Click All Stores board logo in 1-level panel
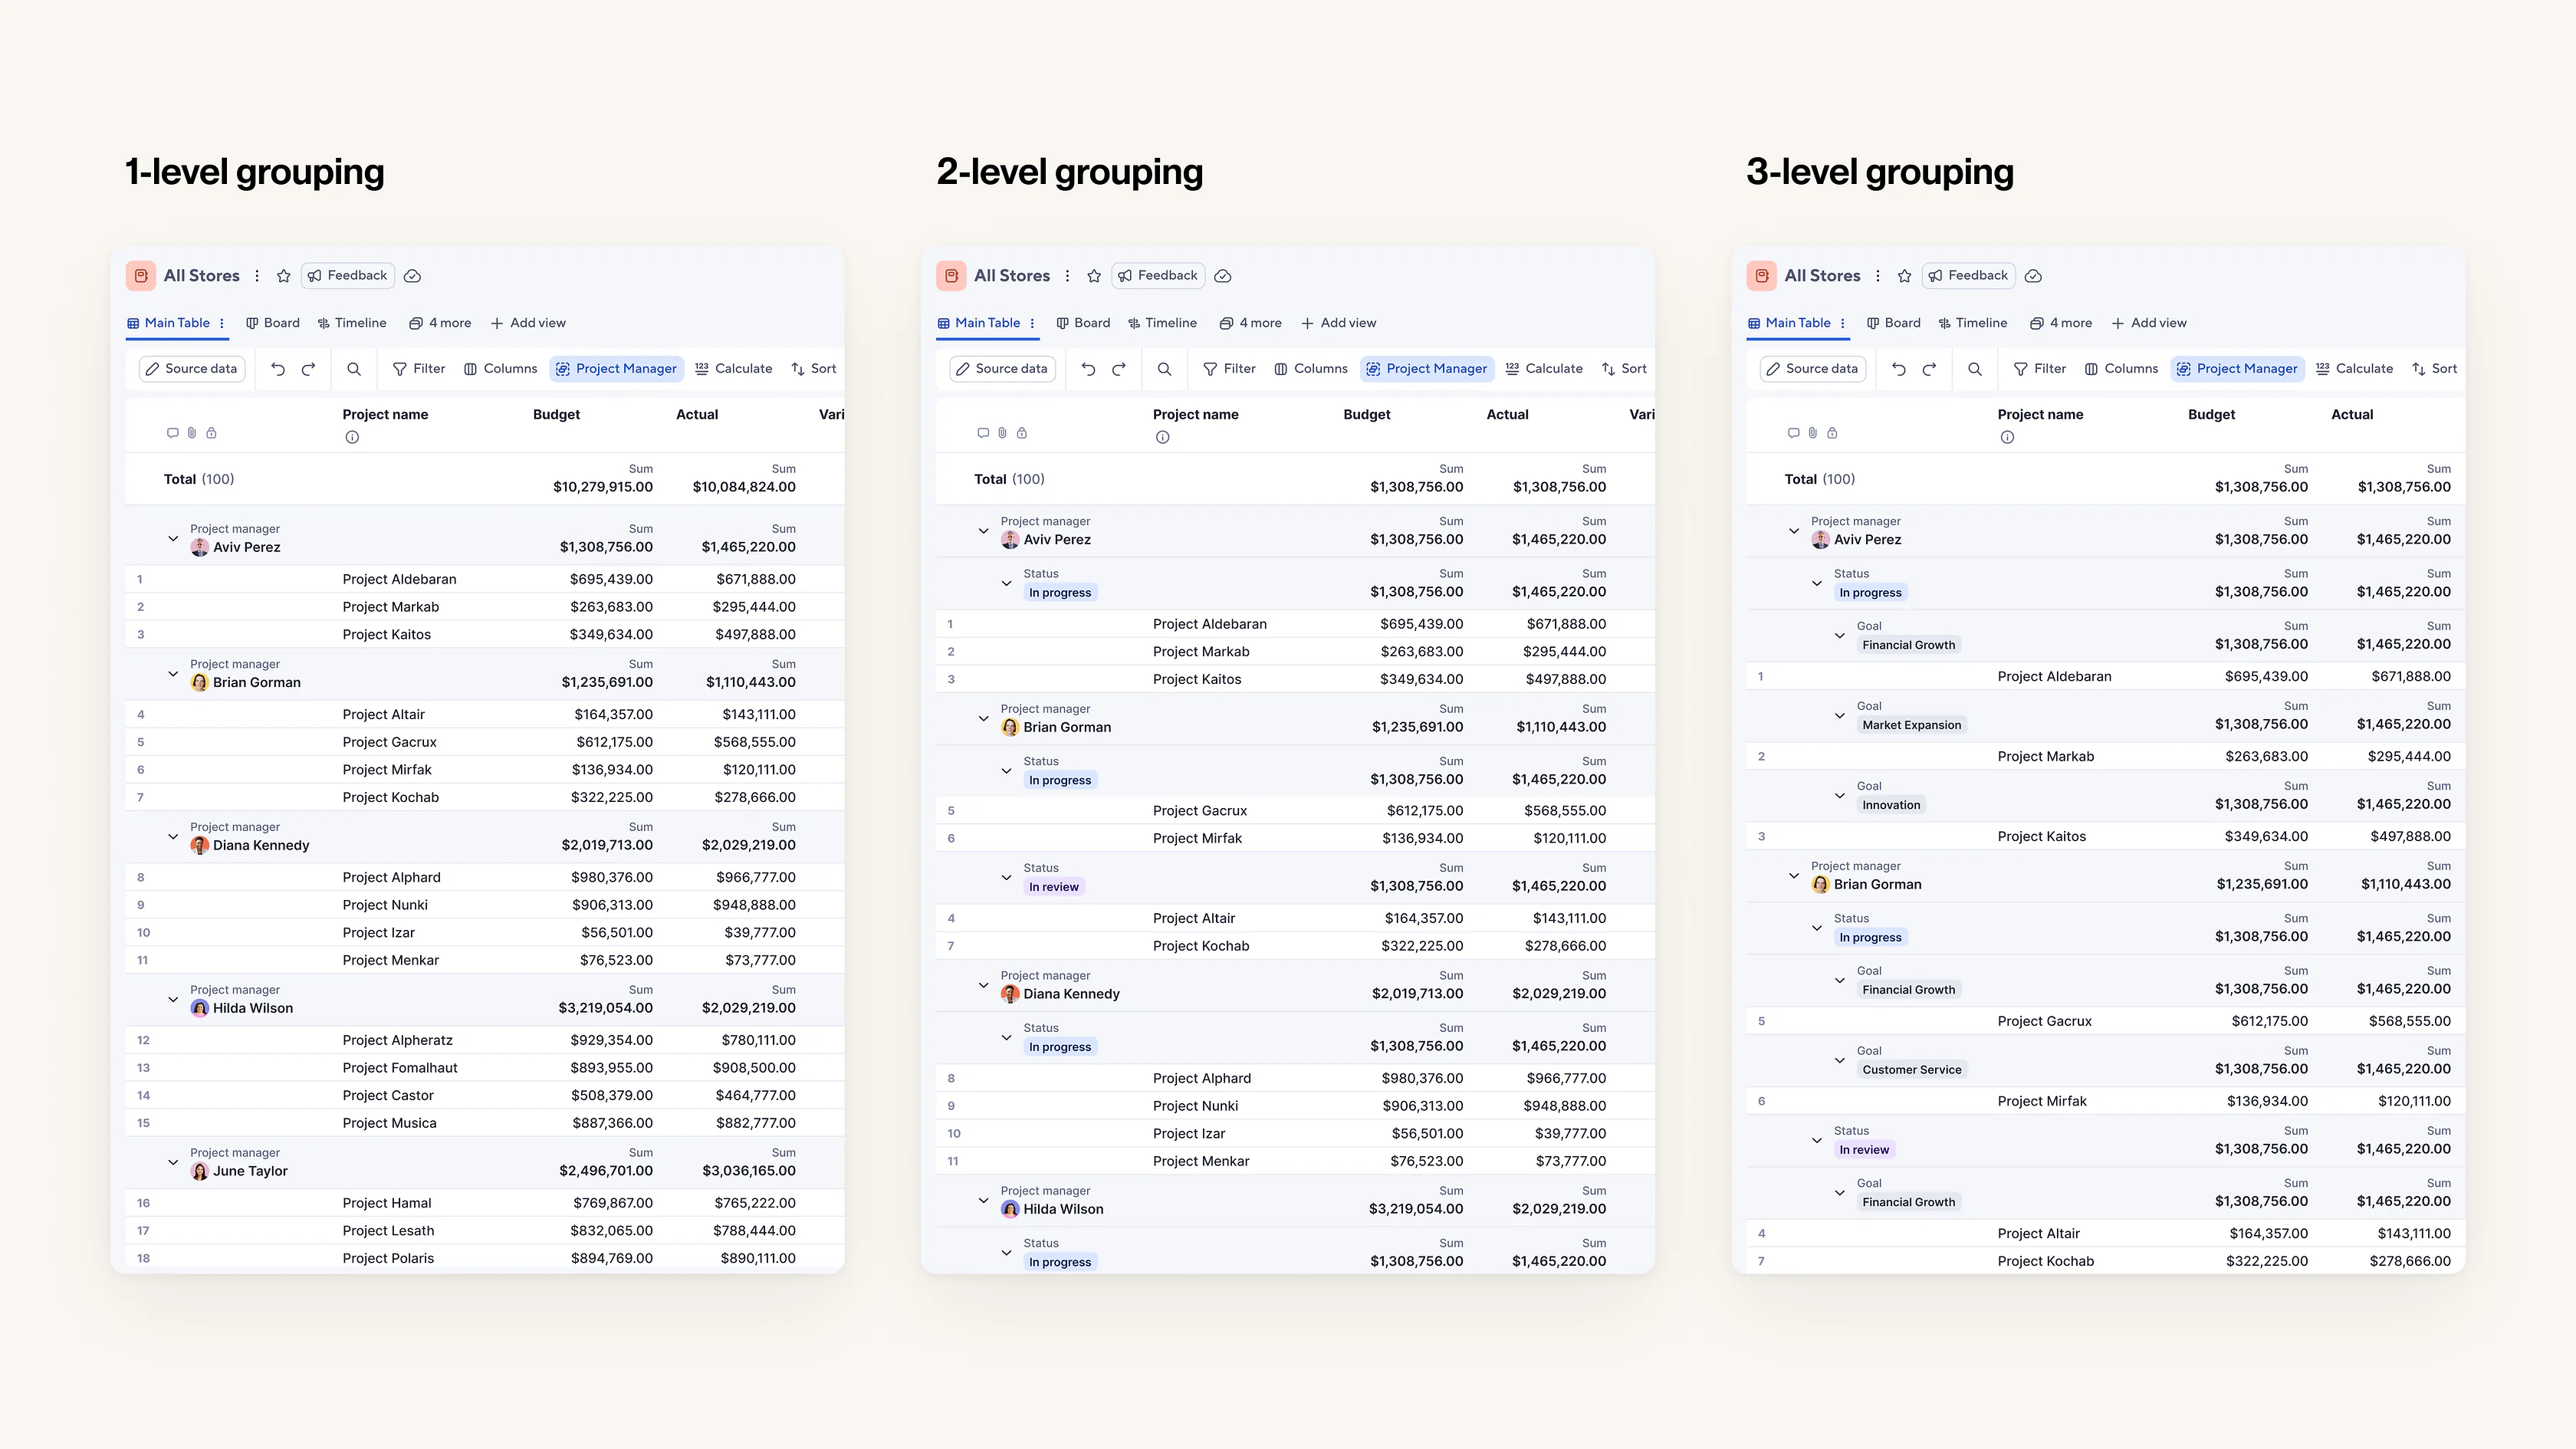The image size is (2576, 1449). tap(141, 276)
